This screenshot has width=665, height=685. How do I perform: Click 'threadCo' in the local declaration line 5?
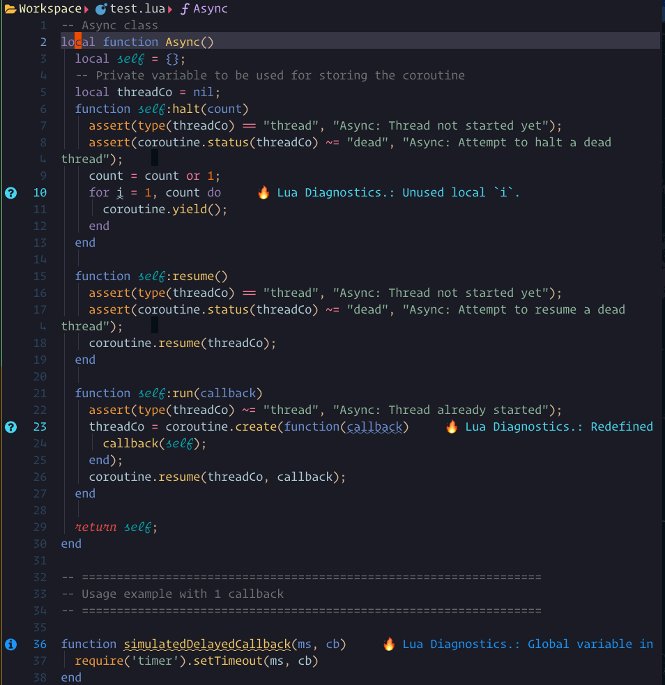click(144, 92)
